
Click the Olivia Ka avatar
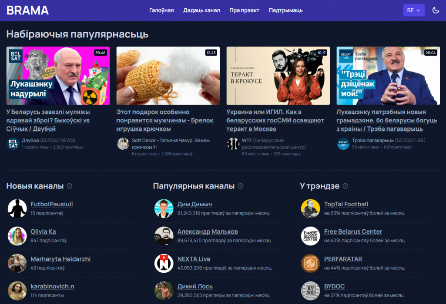17,236
